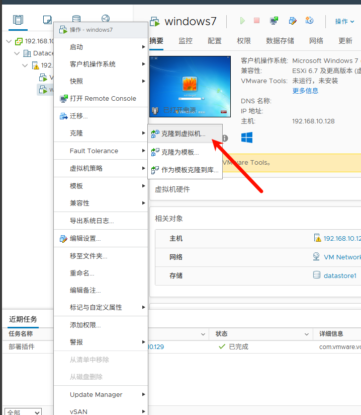Collapse the 192.168.10 vCenter tree node
Image resolution: width=361 pixels, height=415 pixels.
pos(9,41)
